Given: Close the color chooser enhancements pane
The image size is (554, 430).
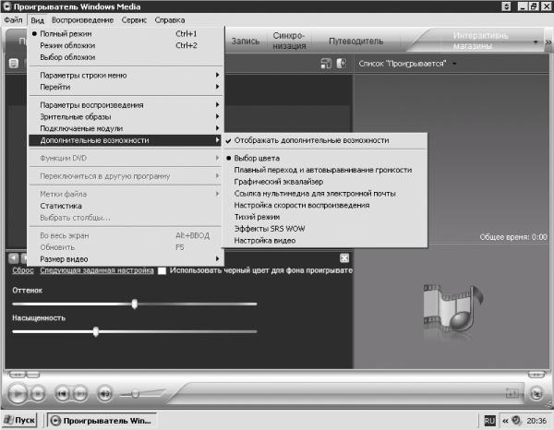Looking at the screenshot, I should point(343,258).
